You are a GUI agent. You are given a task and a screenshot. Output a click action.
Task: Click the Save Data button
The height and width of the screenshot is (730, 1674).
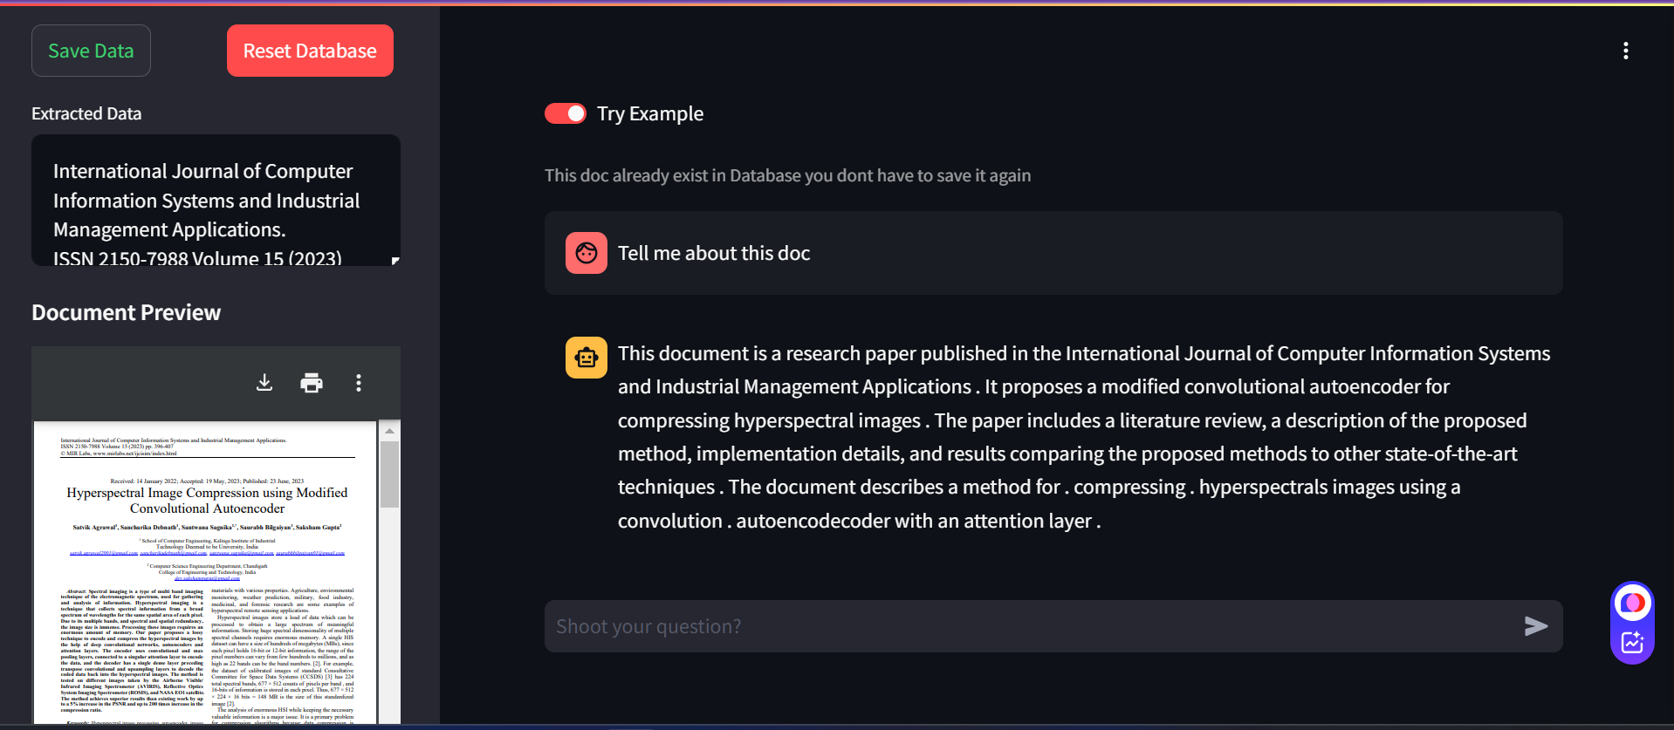(91, 51)
